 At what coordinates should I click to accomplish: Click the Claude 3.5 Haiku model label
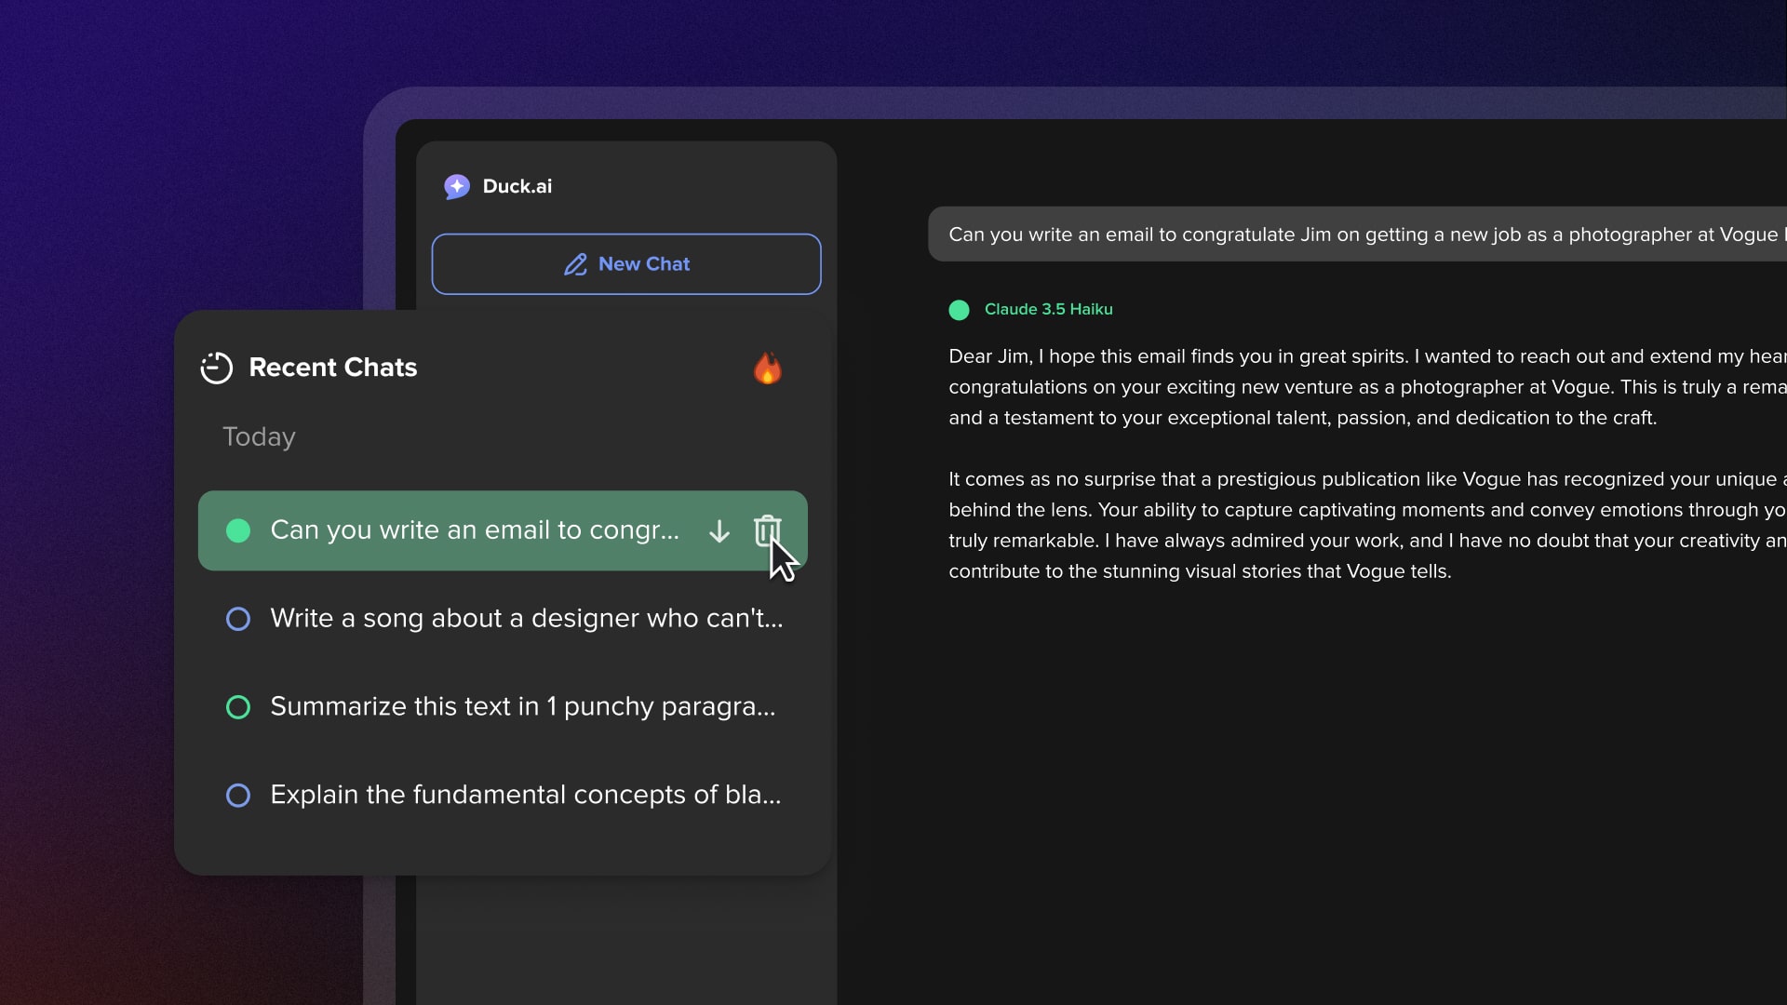[1048, 309]
